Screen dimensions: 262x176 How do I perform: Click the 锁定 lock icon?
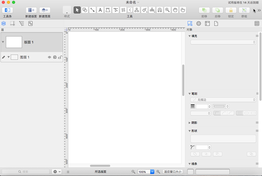tap(231, 10)
